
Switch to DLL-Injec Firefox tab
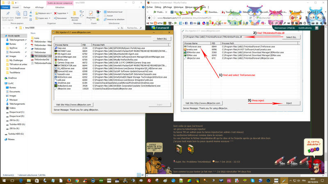point(178,12)
